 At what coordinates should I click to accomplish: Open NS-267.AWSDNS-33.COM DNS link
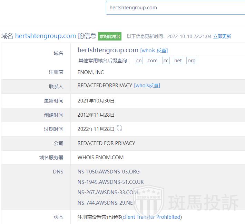pyautogui.click(x=107, y=192)
